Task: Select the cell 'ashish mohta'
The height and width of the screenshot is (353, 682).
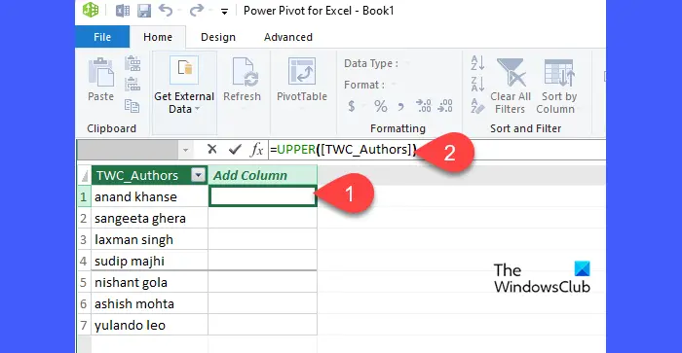Action: [149, 303]
